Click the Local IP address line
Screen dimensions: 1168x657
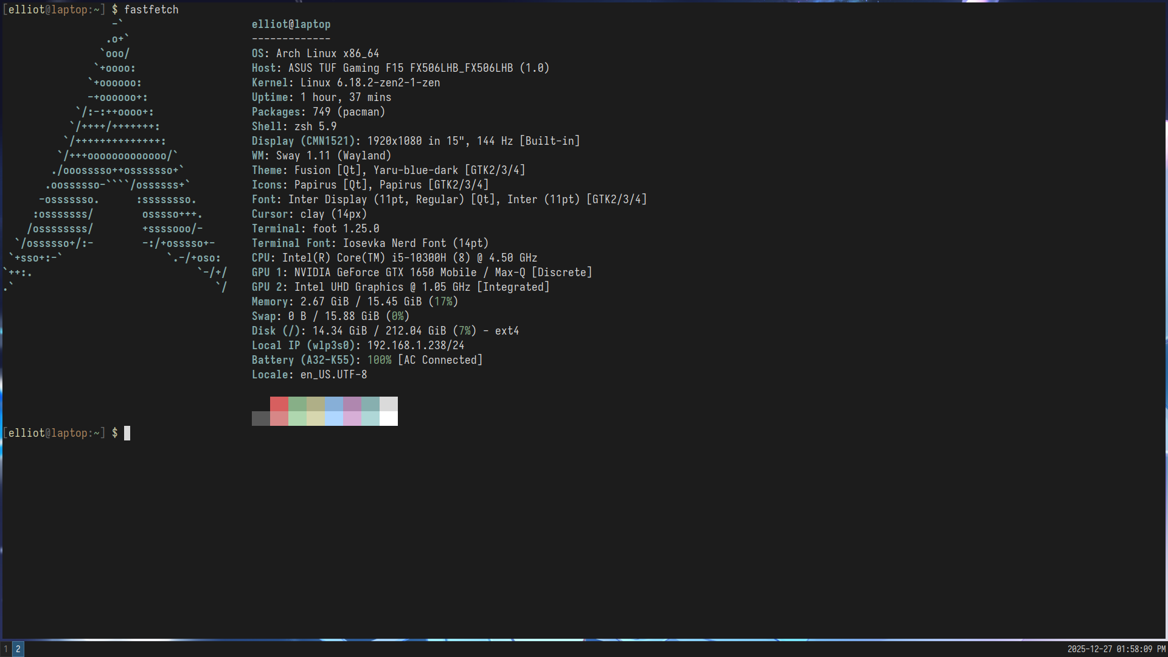pos(358,346)
